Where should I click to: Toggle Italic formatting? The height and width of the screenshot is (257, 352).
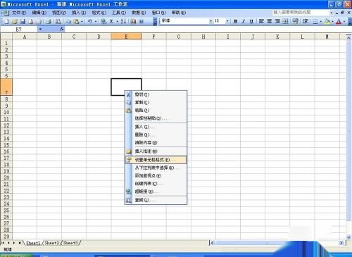(244, 21)
